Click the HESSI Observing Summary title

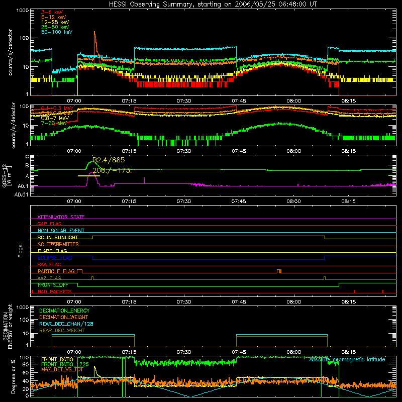tap(213, 4)
